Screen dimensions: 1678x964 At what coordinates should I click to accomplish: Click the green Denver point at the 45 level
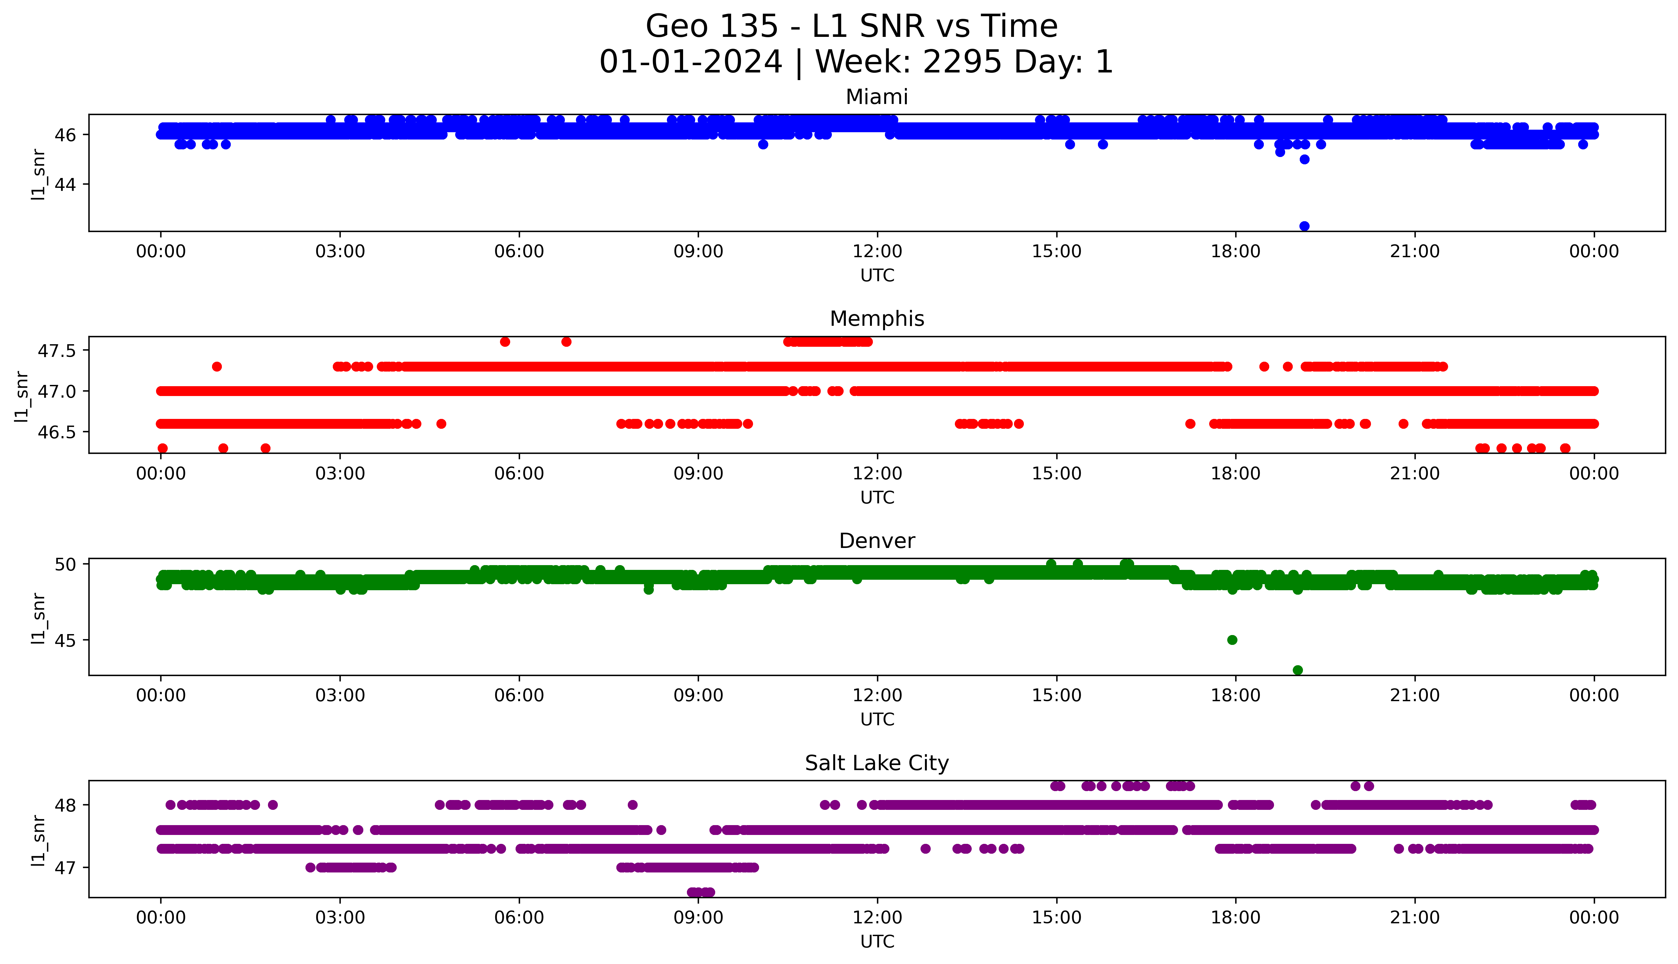[x=1233, y=640]
